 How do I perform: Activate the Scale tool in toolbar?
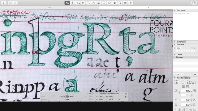click(99, 3)
